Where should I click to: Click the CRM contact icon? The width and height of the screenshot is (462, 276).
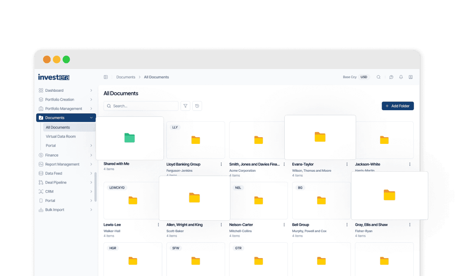click(x=41, y=192)
